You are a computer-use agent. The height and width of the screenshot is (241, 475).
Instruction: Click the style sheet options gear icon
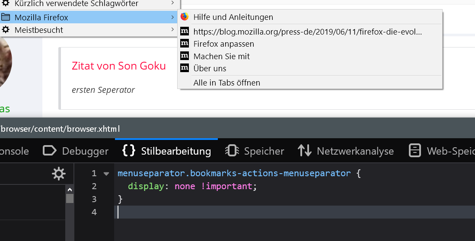pos(58,174)
